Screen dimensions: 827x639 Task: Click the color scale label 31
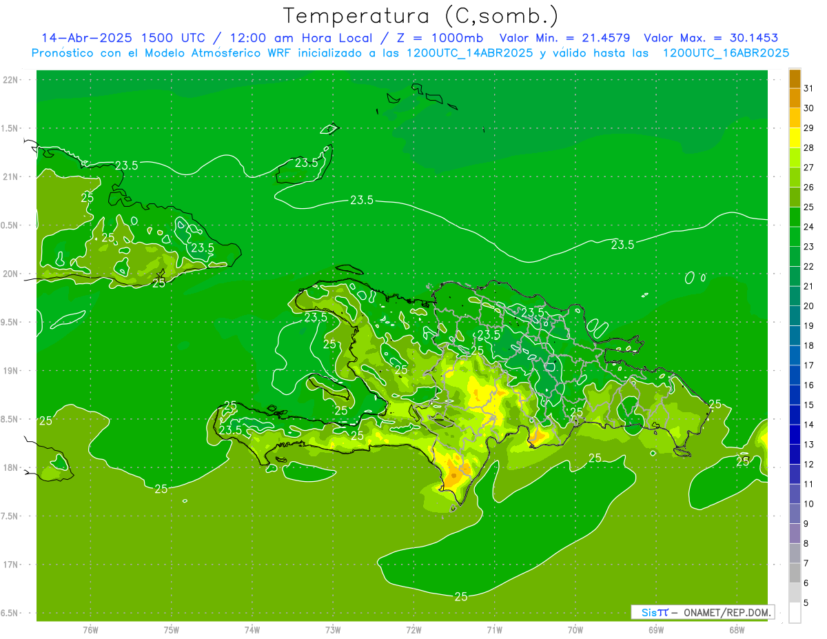(x=808, y=88)
